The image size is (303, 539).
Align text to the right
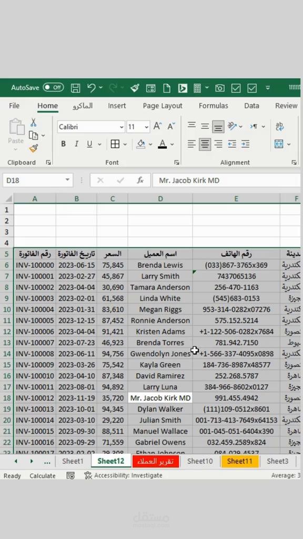pyautogui.click(x=218, y=144)
